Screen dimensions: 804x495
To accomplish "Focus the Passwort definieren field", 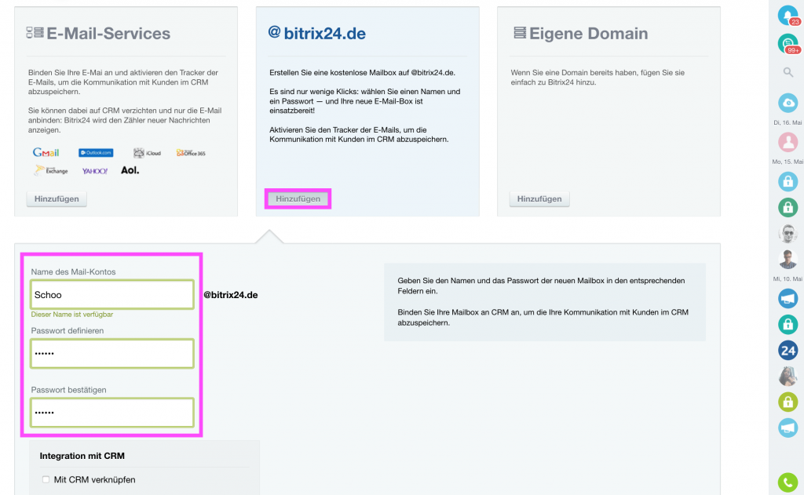I will coord(112,354).
